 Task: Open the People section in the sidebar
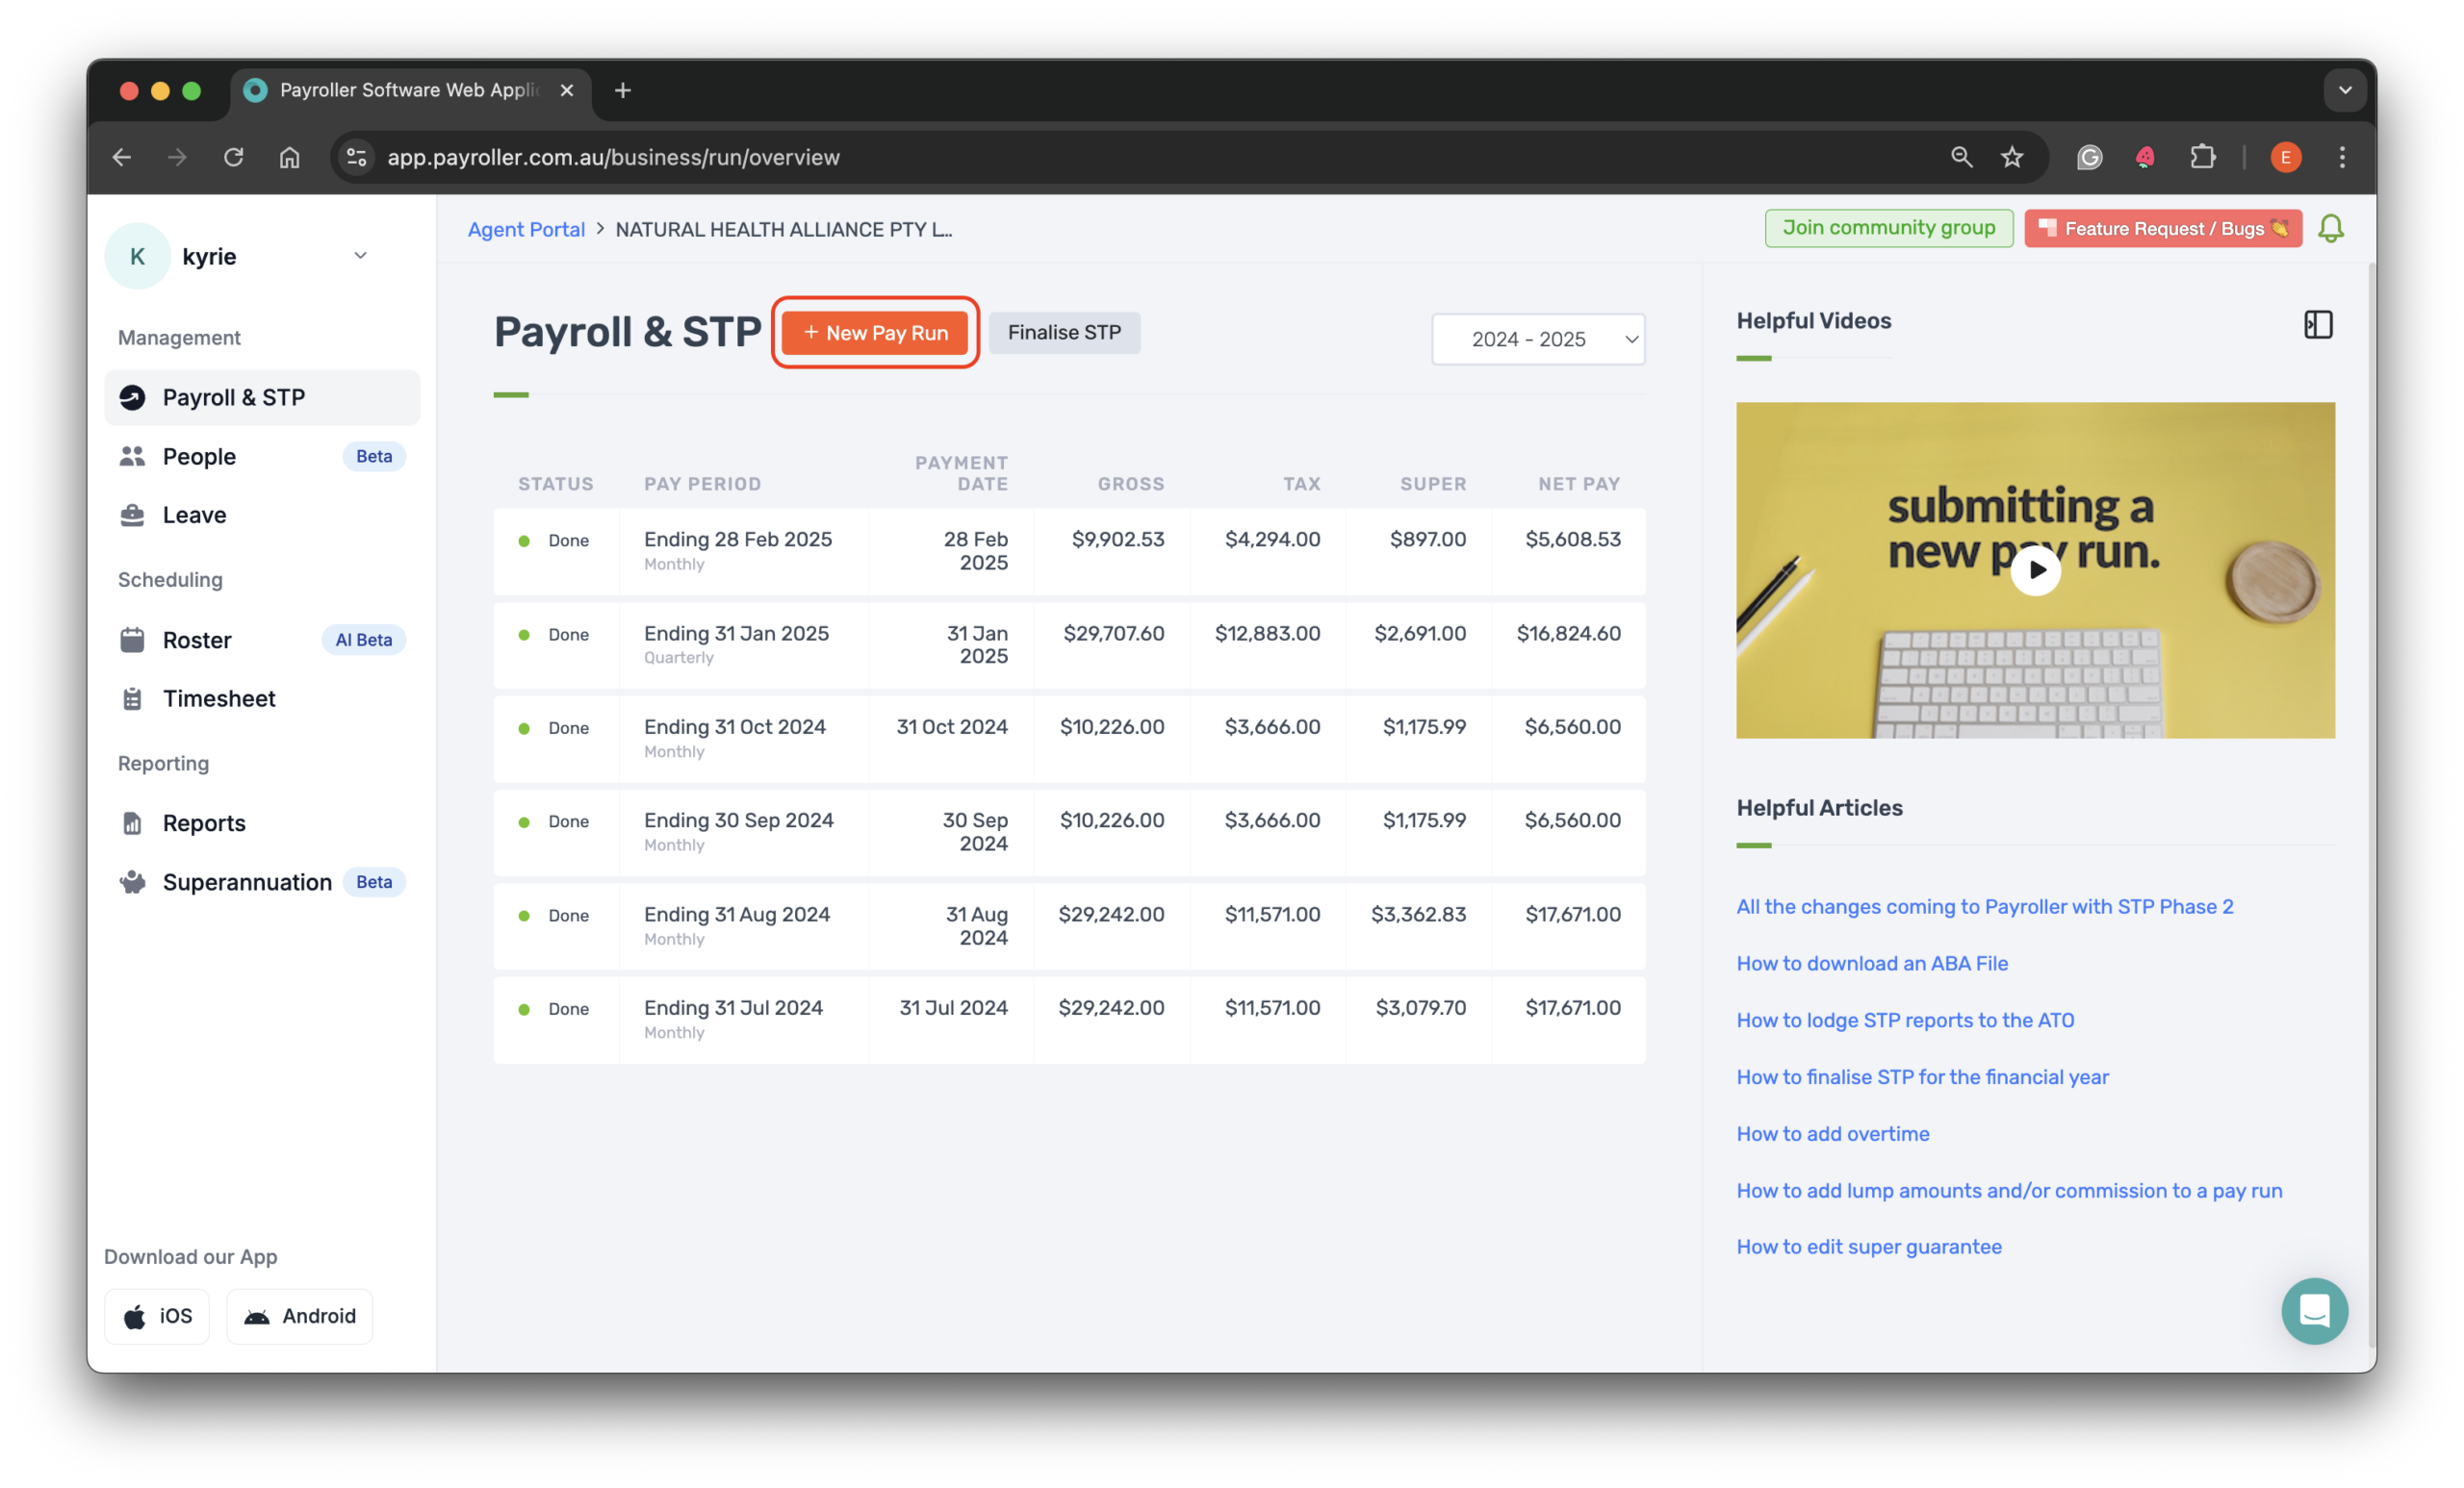click(200, 456)
